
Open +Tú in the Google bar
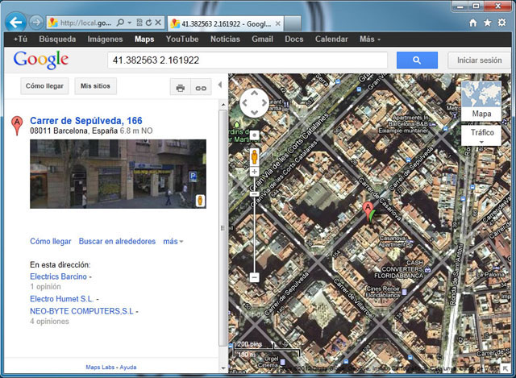[x=20, y=39]
